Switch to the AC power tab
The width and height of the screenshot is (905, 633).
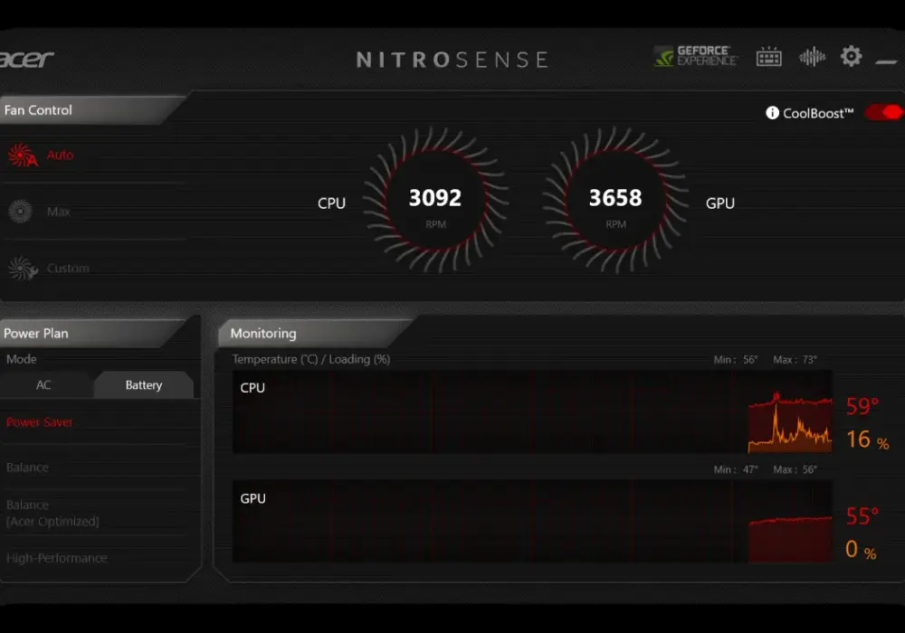(x=43, y=385)
